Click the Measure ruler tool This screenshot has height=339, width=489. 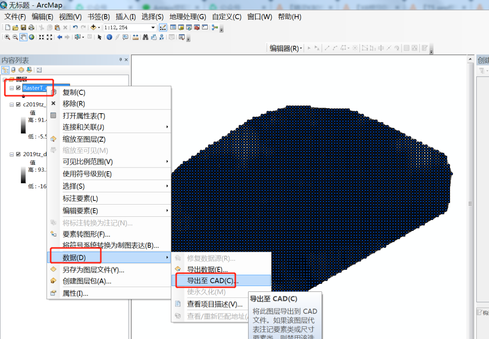click(x=135, y=37)
